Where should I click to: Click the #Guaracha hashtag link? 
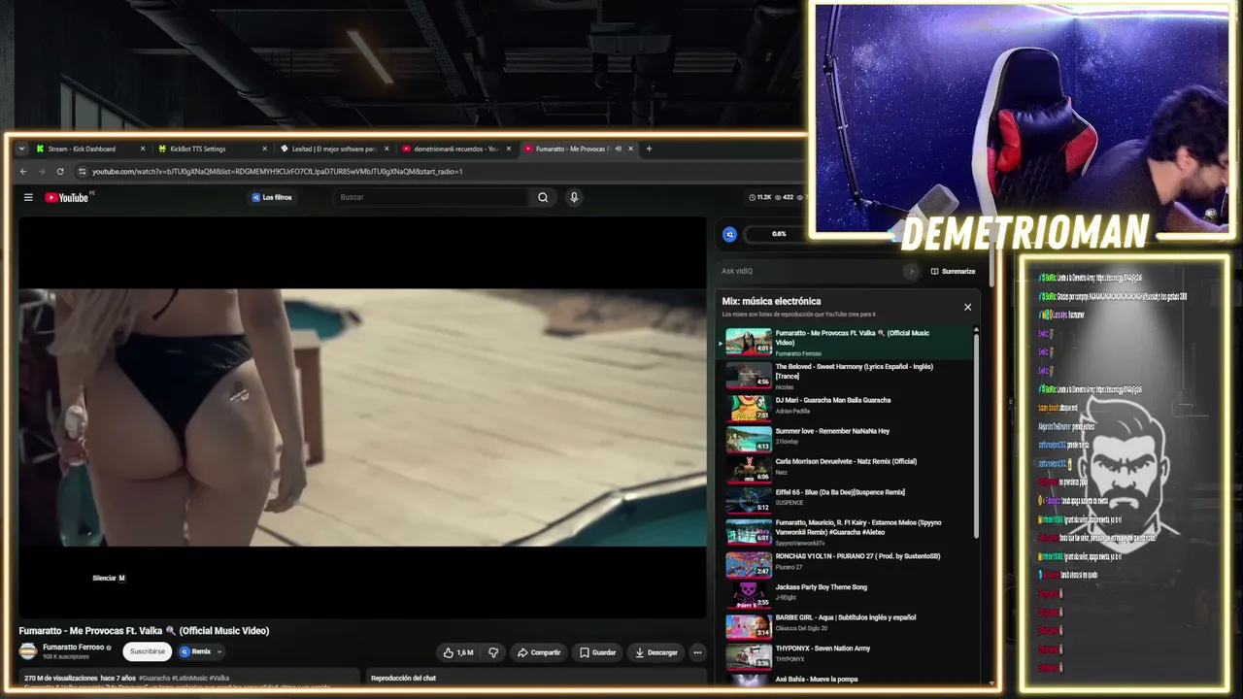click(x=155, y=678)
